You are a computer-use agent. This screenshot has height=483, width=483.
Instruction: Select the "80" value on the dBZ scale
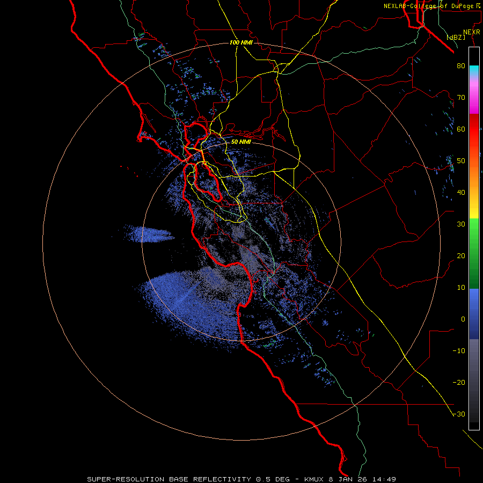(x=461, y=65)
